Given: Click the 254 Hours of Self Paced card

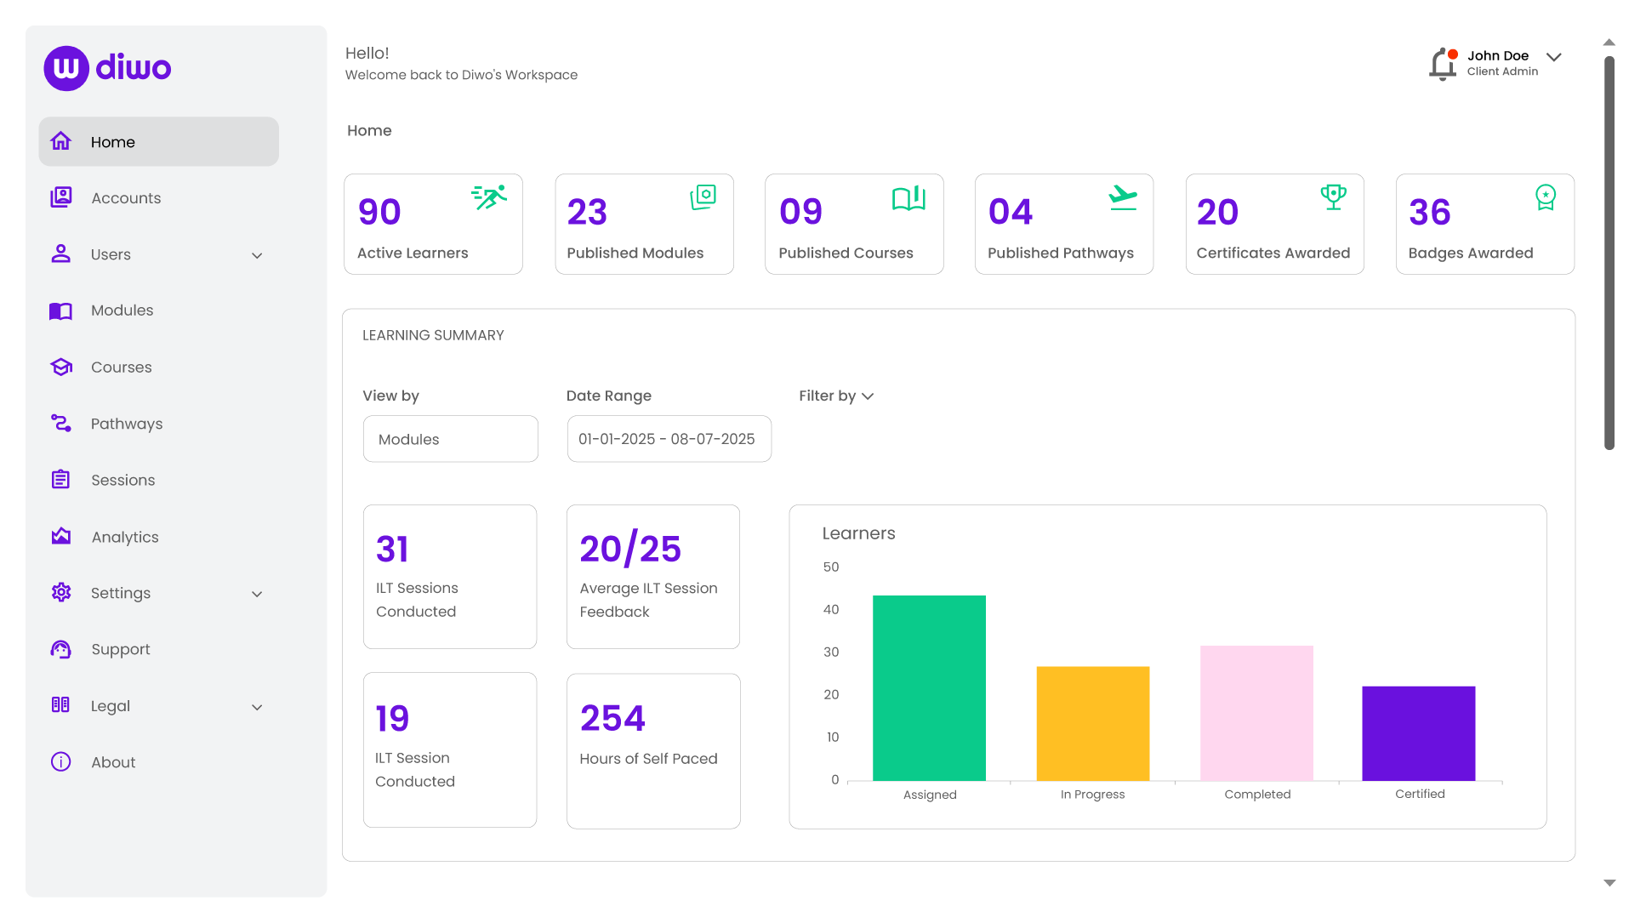Looking at the screenshot, I should click(653, 751).
